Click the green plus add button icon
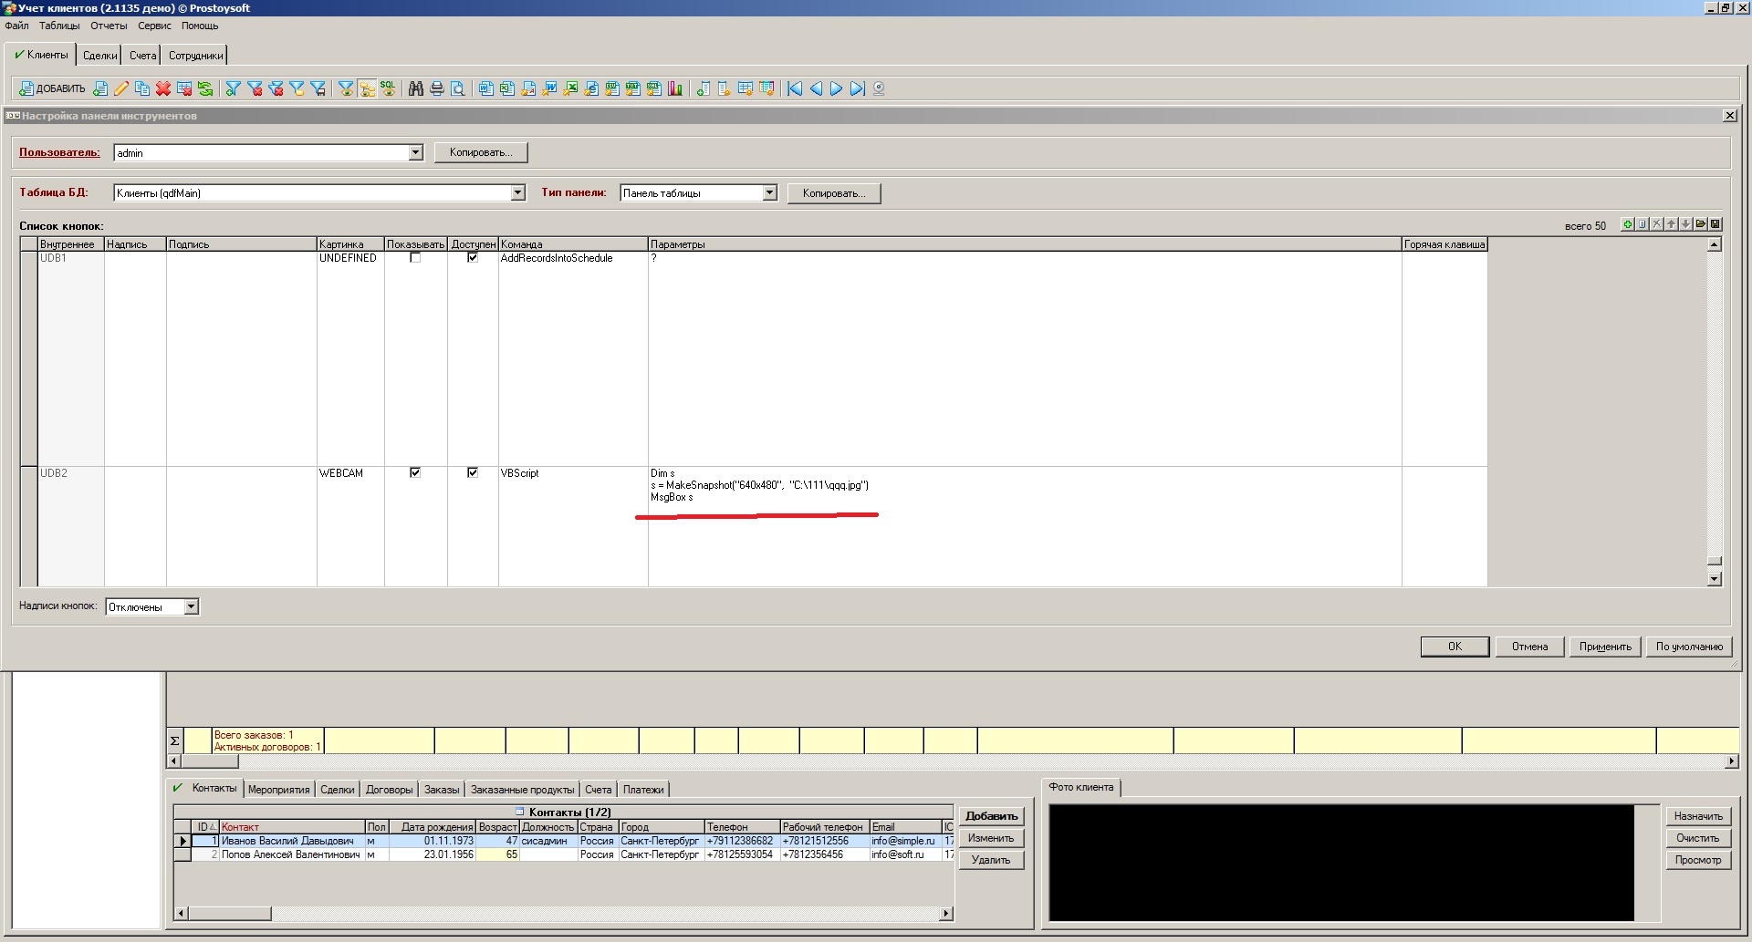1752x942 pixels. tap(1627, 224)
